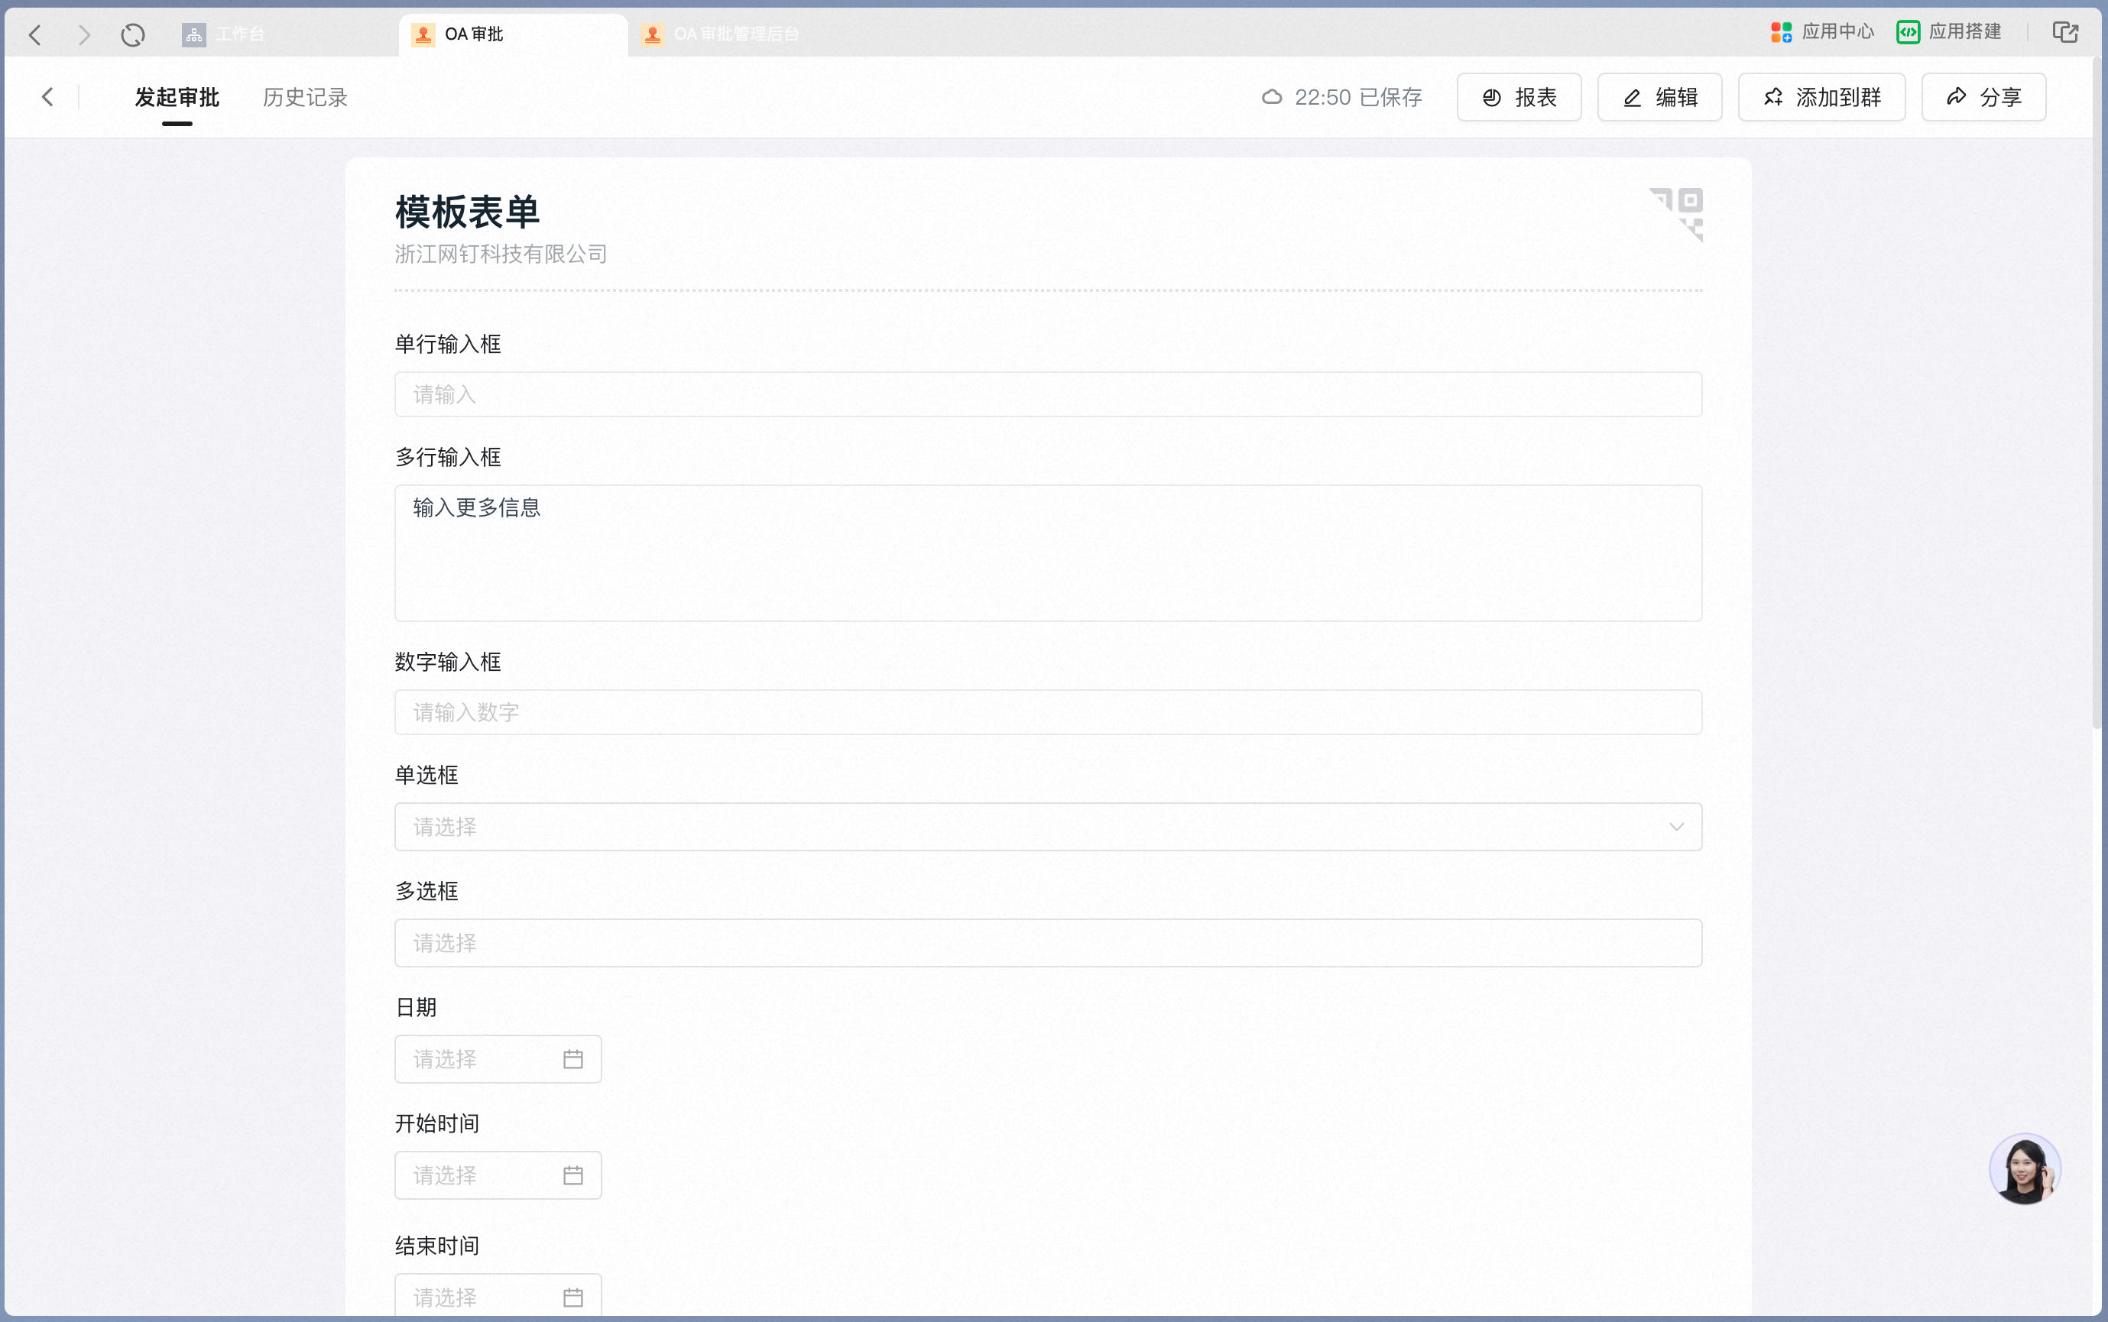
Task: Open the 结束时间 picker field
Action: [498, 1297]
